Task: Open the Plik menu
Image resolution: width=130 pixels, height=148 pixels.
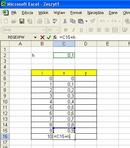Action: 14,13
